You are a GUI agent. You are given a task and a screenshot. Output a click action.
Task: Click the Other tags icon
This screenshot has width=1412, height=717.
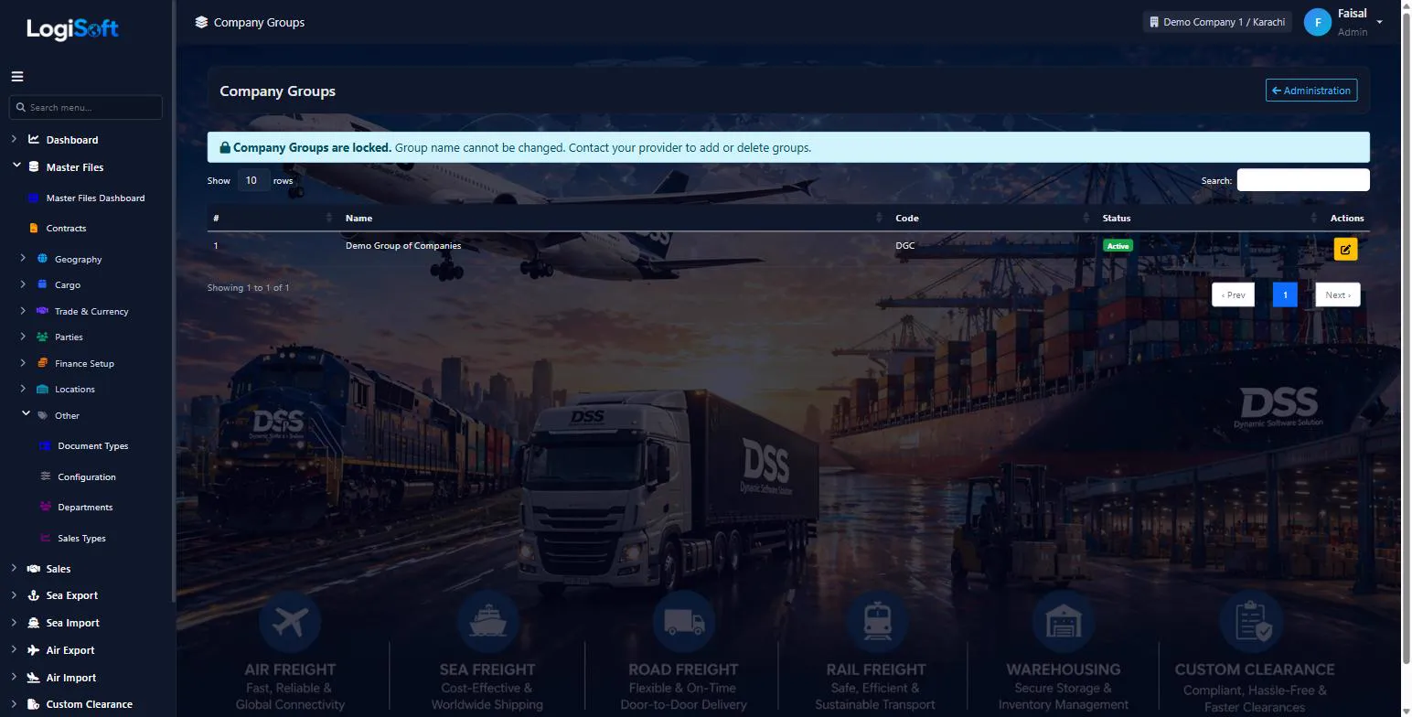(x=42, y=415)
